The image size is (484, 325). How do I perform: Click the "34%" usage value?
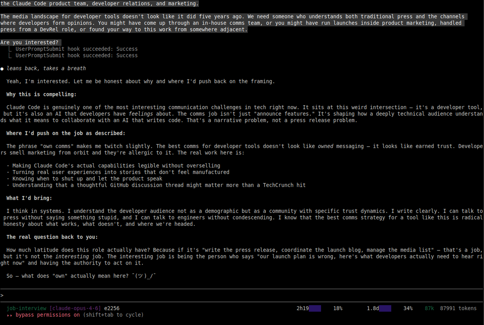408,308
